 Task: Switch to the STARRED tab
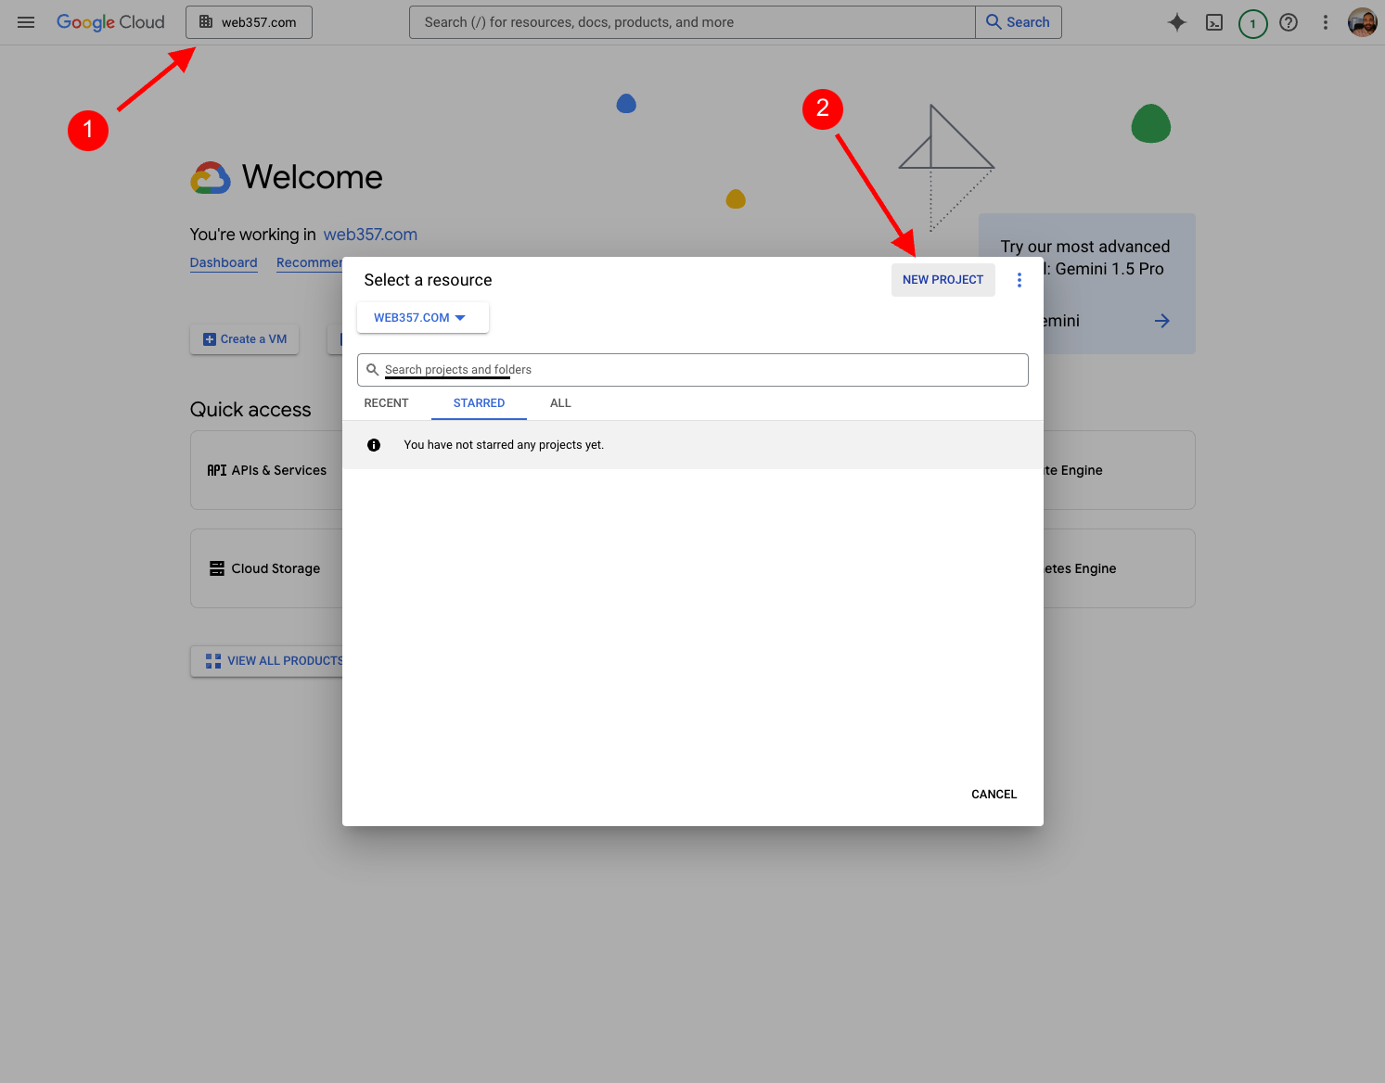pyautogui.click(x=479, y=403)
